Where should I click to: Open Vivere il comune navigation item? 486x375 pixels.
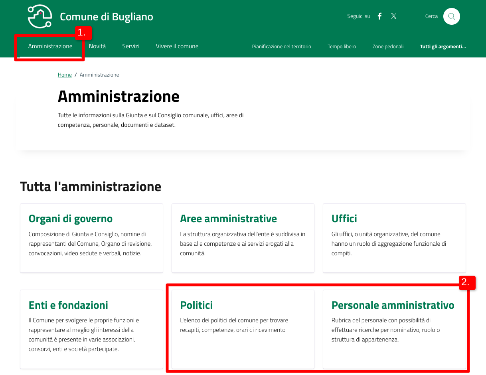[x=177, y=46]
